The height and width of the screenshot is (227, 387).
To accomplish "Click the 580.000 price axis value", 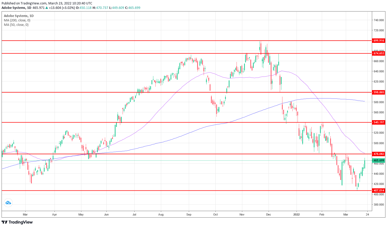I will (379, 102).
